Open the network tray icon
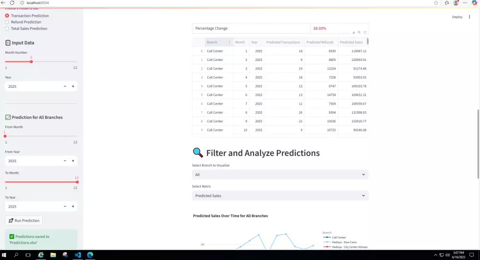Viewport: 480px width, 260px height. [x=442, y=255]
